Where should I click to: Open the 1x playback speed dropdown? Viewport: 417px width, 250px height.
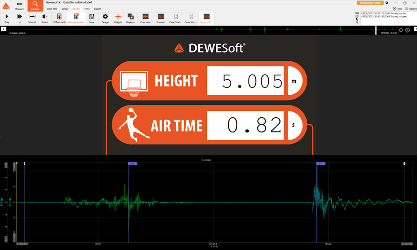coord(20,19)
